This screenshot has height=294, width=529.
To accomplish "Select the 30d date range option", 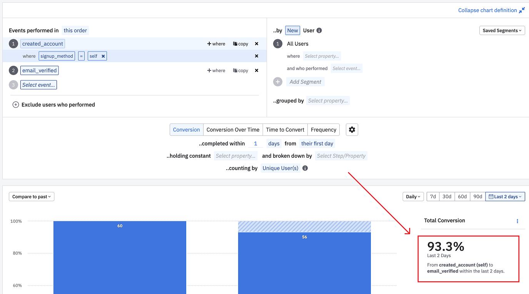I will pos(447,197).
